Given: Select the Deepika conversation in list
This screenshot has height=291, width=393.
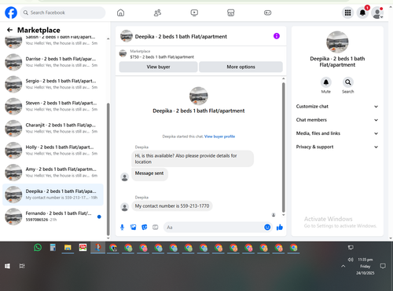Looking at the screenshot, I should (53, 195).
